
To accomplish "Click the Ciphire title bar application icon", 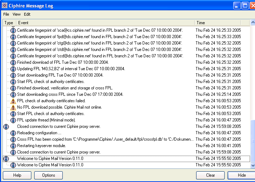I will click(4, 5).
